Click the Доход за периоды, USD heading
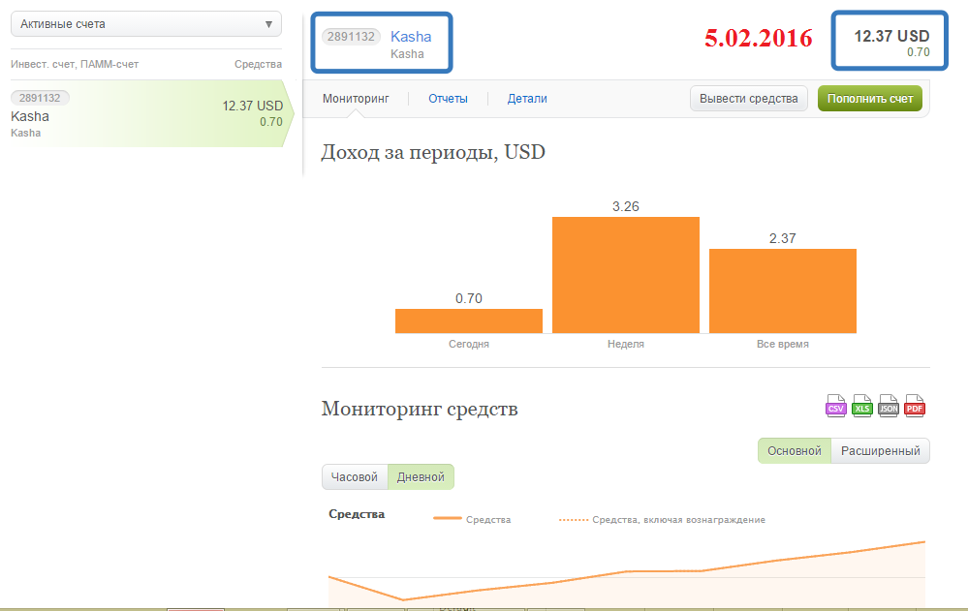Viewport: 968px width, 611px height. tap(433, 152)
